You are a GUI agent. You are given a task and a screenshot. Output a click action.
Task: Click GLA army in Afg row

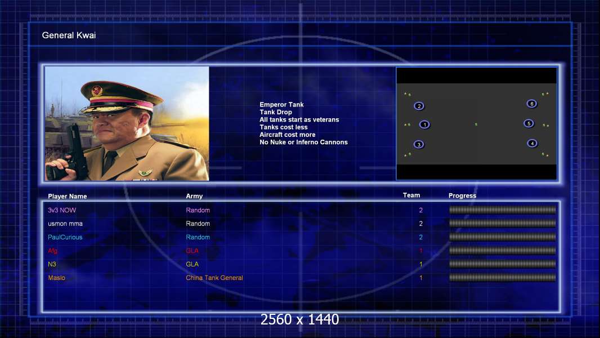coord(192,251)
